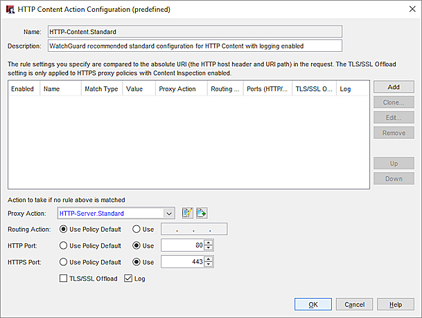Sort rules by Match Type column
The width and height of the screenshot is (422, 318).
[101, 89]
